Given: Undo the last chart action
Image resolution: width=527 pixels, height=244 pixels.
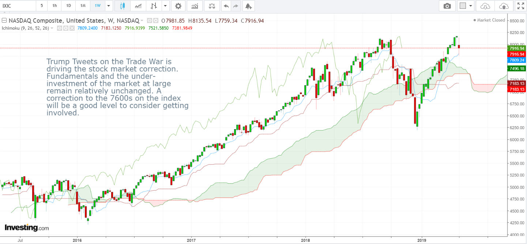Looking at the screenshot, I should (226, 6).
